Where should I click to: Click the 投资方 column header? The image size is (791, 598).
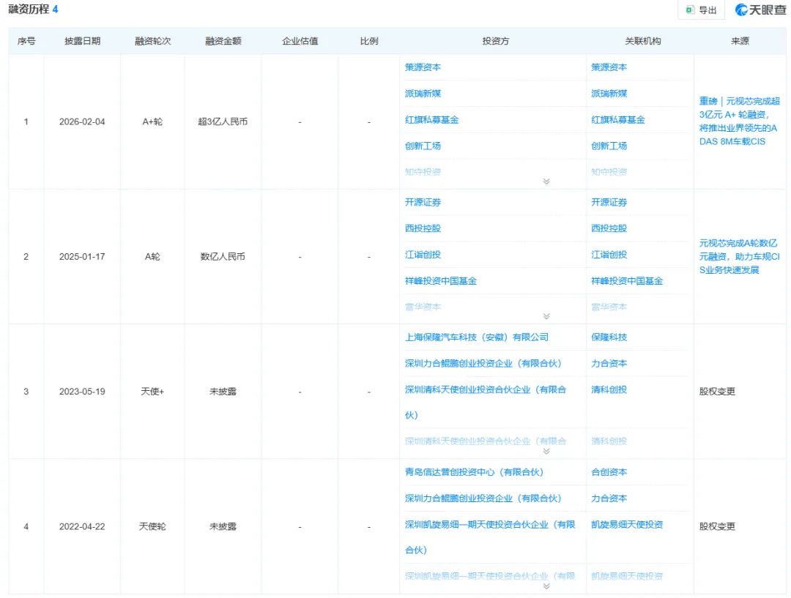[x=495, y=41]
